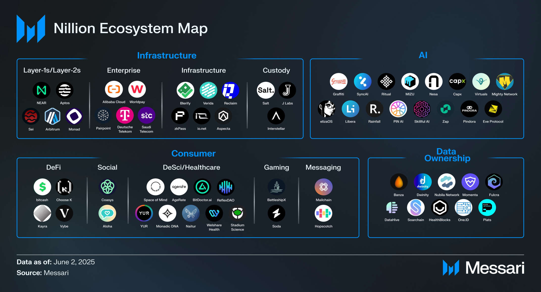541x292 pixels.
Task: Click the Mailchain logo
Action: [x=324, y=187]
